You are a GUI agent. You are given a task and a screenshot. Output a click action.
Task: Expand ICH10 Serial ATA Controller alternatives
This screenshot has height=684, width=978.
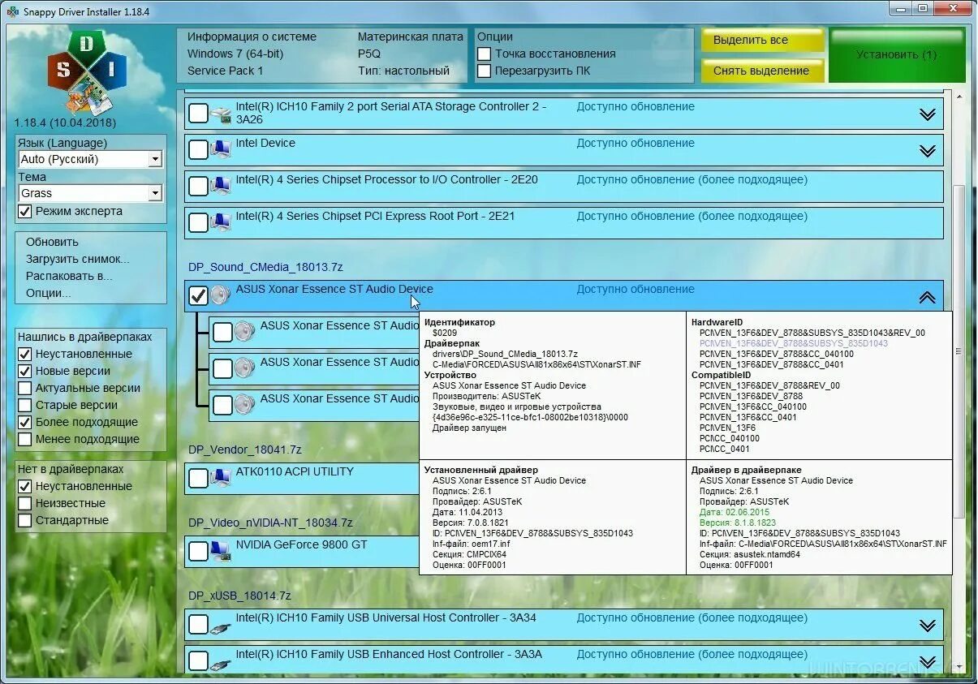pos(928,114)
